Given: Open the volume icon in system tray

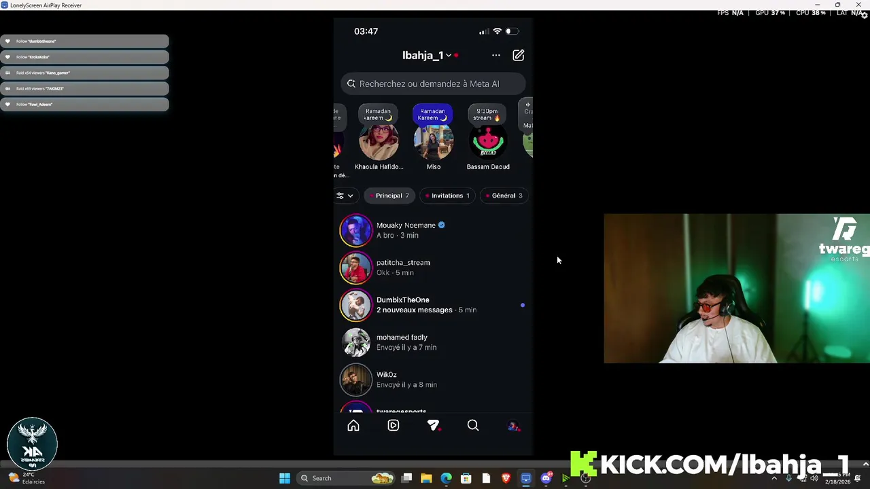Looking at the screenshot, I should click(x=814, y=478).
